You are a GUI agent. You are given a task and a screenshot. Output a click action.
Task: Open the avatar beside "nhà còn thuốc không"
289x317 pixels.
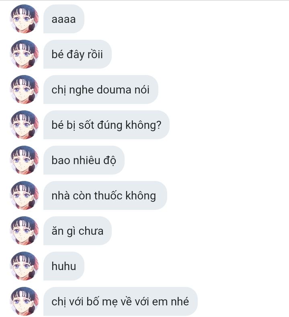point(24,195)
